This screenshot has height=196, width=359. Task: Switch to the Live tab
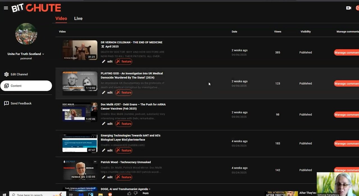pyautogui.click(x=78, y=18)
